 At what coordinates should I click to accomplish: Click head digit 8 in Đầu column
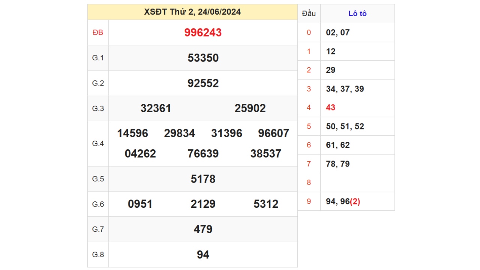tap(309, 183)
